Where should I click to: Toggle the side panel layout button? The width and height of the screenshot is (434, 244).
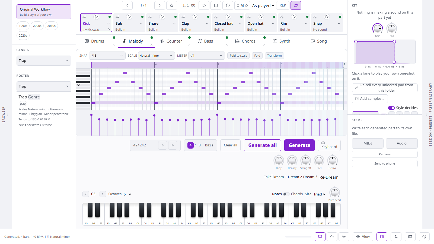point(382,237)
